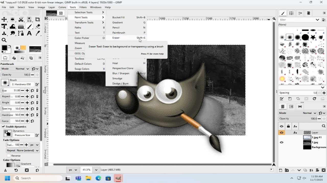The width and height of the screenshot is (327, 183).
Task: Select the Smudge tool in toolbox
Action: 13,33
